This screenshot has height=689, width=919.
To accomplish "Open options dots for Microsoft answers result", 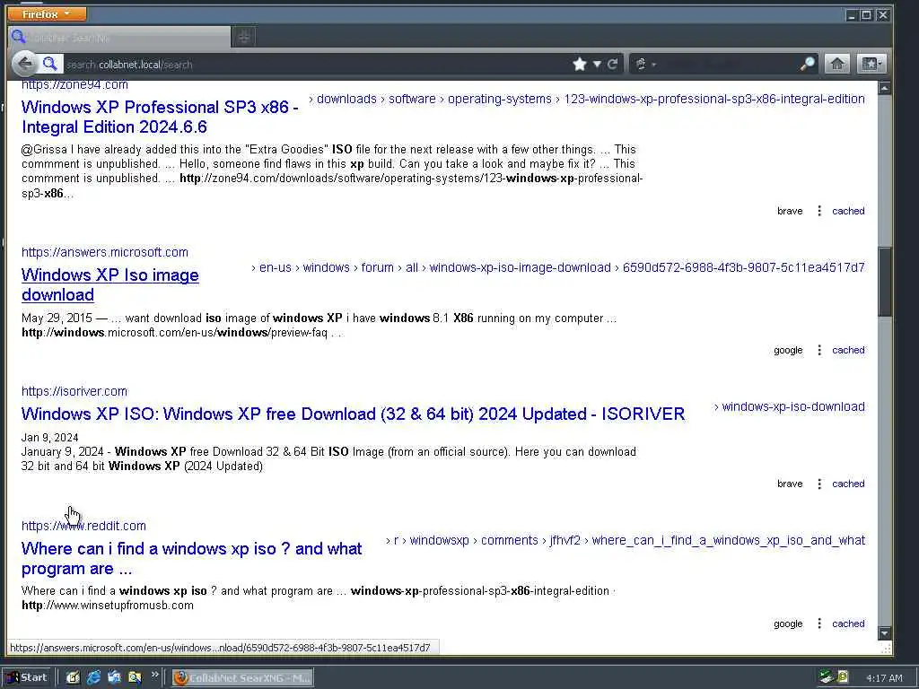I will [819, 351].
